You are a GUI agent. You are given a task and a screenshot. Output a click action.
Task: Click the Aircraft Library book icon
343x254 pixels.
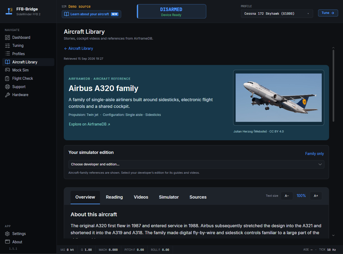pyautogui.click(x=8, y=62)
